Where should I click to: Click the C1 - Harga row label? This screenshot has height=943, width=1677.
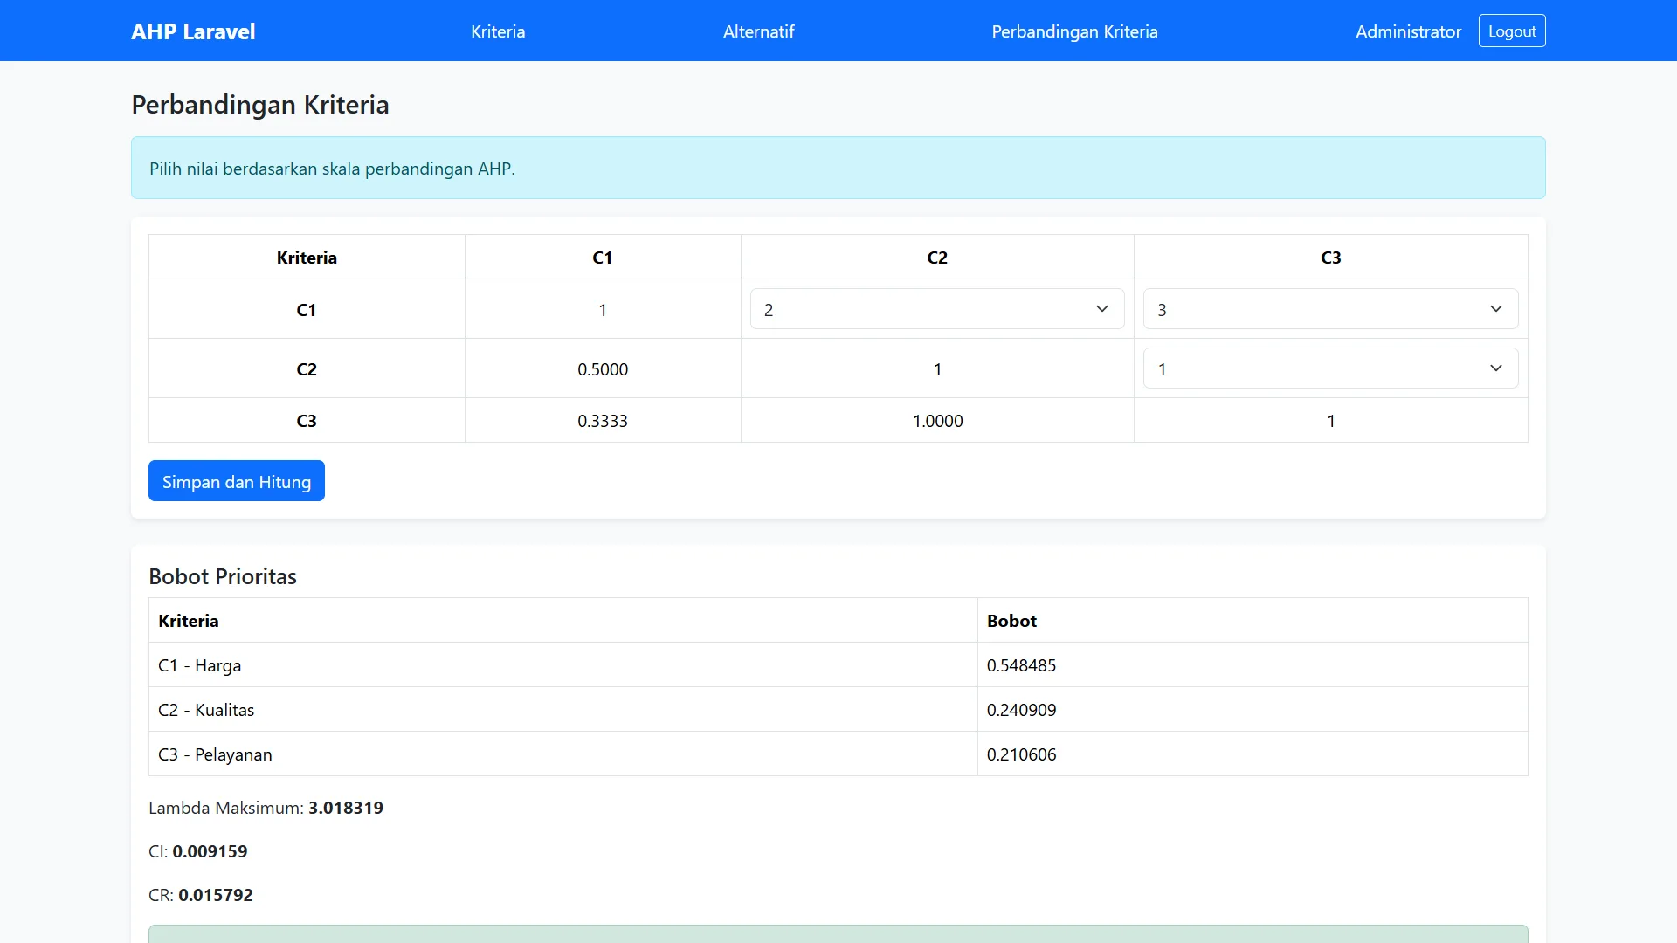pyautogui.click(x=200, y=665)
